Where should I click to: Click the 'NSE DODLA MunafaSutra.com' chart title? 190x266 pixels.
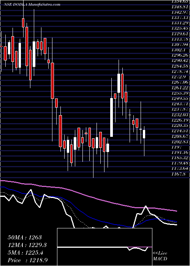coord(32,5)
